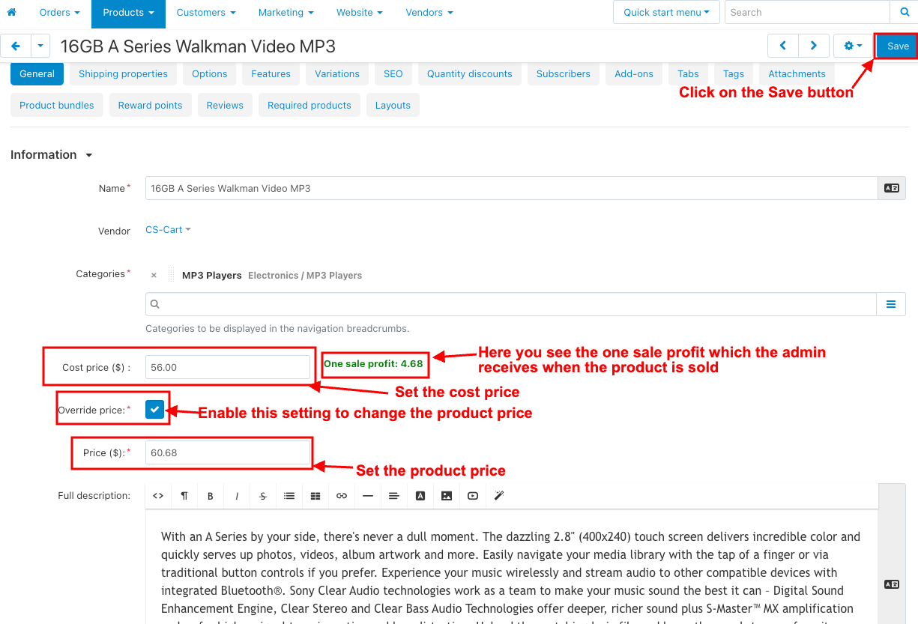
Task: Open the Variations tab
Action: click(337, 73)
